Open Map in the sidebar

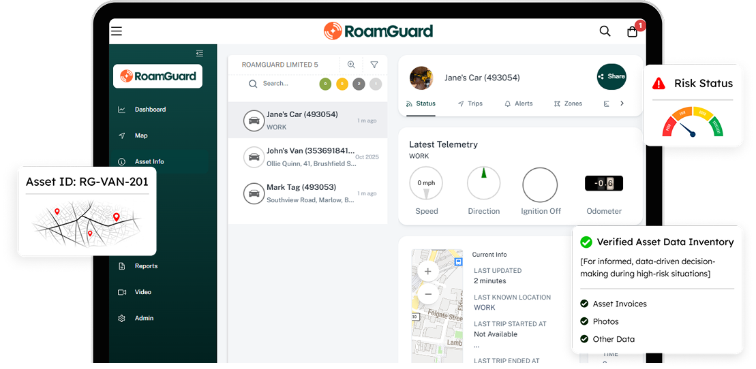click(x=141, y=135)
